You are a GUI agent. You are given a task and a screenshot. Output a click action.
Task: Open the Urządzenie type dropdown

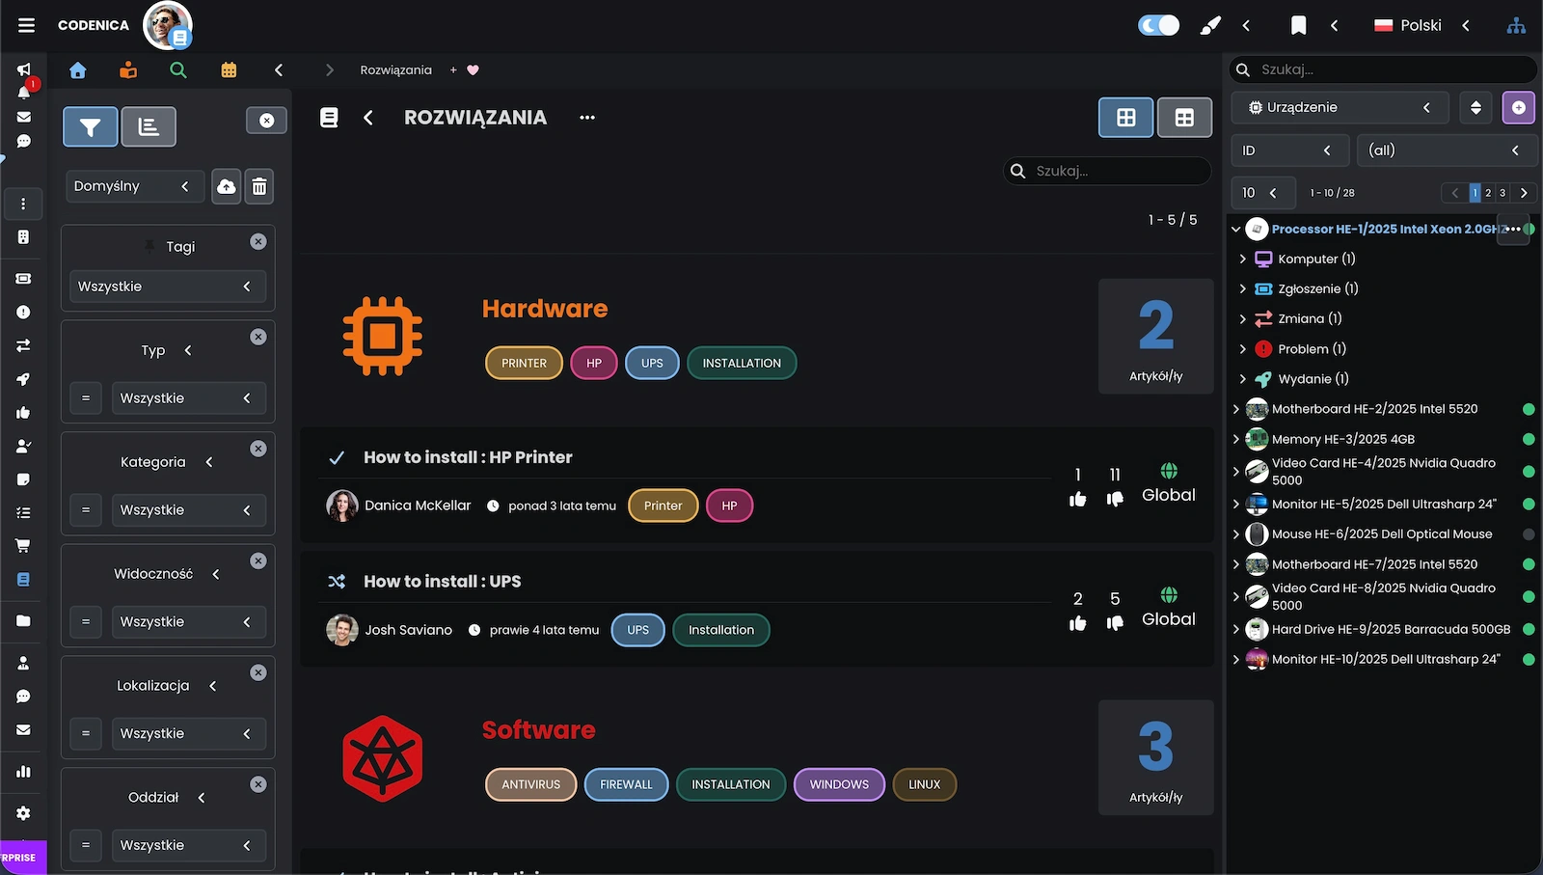[x=1340, y=107]
